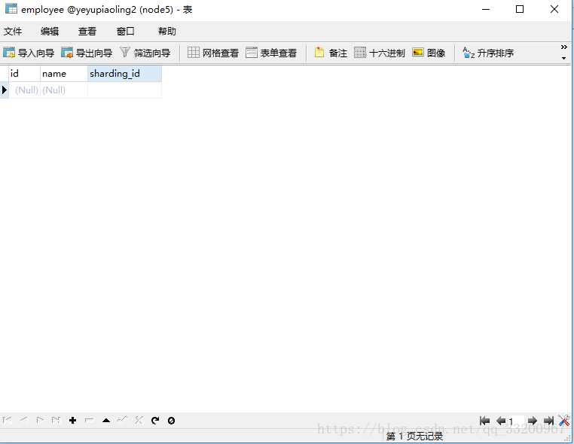
Task: Show the 十六进制 hex view
Action: coord(380,53)
